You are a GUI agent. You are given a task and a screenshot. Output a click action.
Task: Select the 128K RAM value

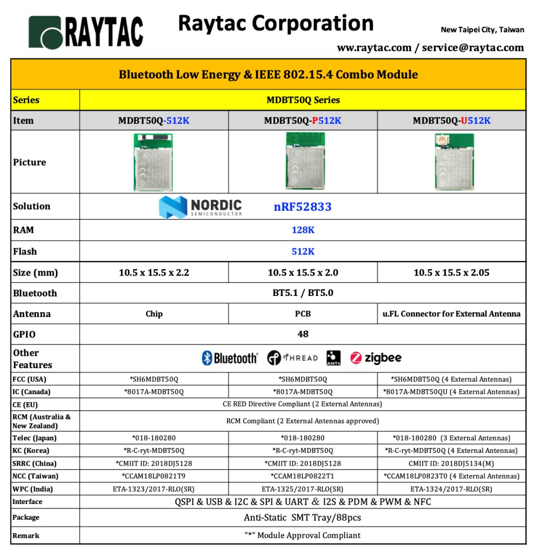click(x=303, y=230)
